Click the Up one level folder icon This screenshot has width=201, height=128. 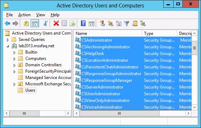coord(26,24)
